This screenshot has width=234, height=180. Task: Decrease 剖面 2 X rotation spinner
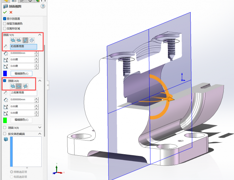coord(36,108)
